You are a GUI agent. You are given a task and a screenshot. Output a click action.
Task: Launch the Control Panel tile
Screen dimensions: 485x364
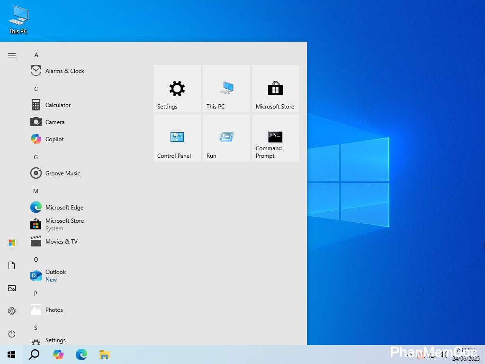click(x=177, y=138)
